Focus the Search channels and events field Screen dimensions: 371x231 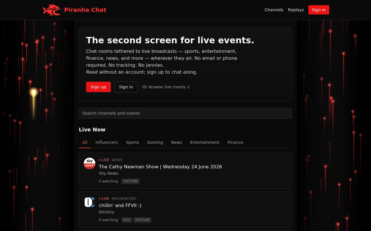click(x=185, y=113)
